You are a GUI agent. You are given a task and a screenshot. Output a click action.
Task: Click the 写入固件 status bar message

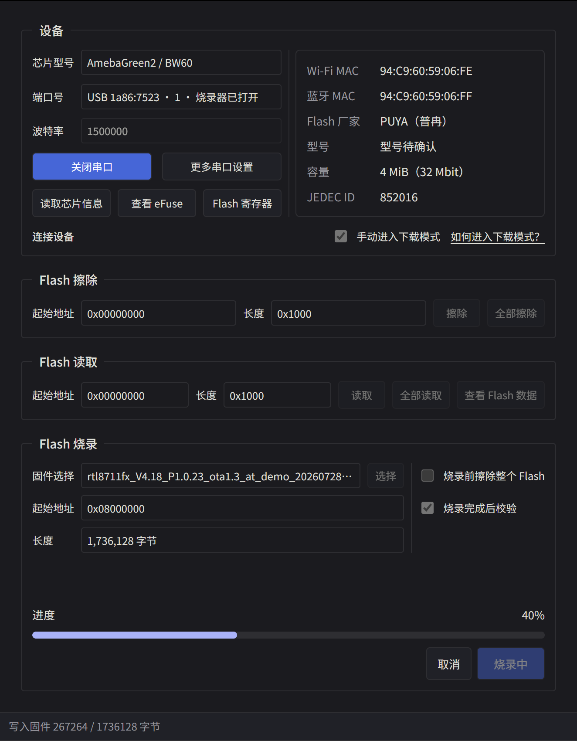point(85,727)
